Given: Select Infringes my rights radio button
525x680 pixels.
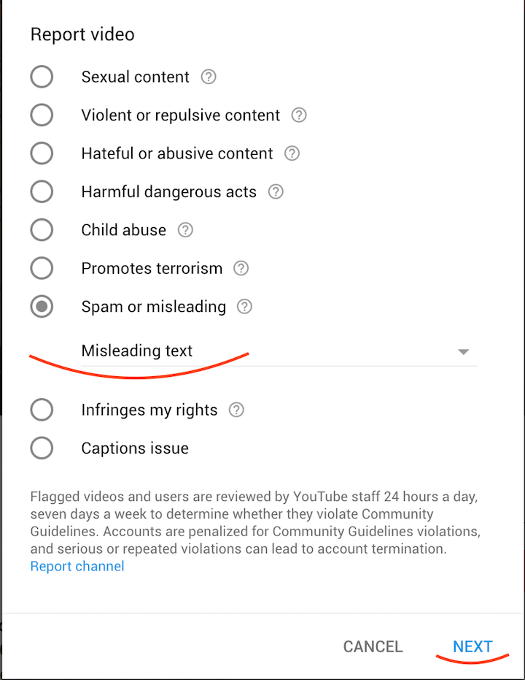Looking at the screenshot, I should (42, 410).
